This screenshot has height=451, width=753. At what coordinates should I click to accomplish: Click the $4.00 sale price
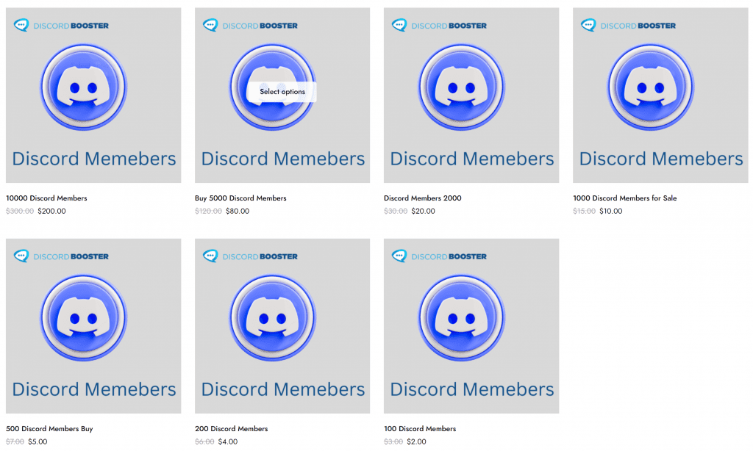coord(228,442)
